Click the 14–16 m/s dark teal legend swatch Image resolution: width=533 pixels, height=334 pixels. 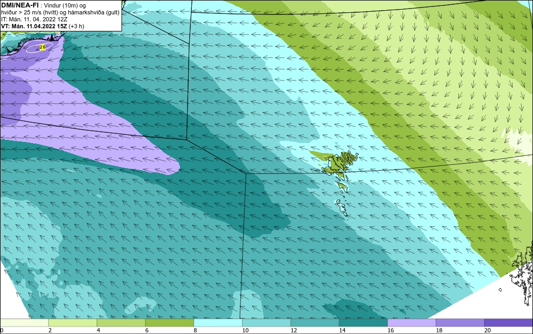(364, 322)
